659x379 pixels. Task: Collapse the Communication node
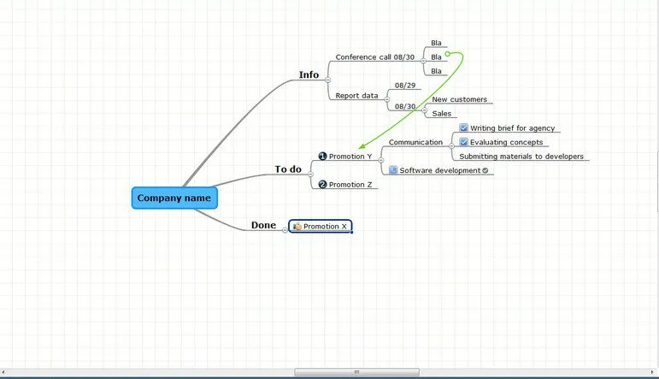click(451, 146)
